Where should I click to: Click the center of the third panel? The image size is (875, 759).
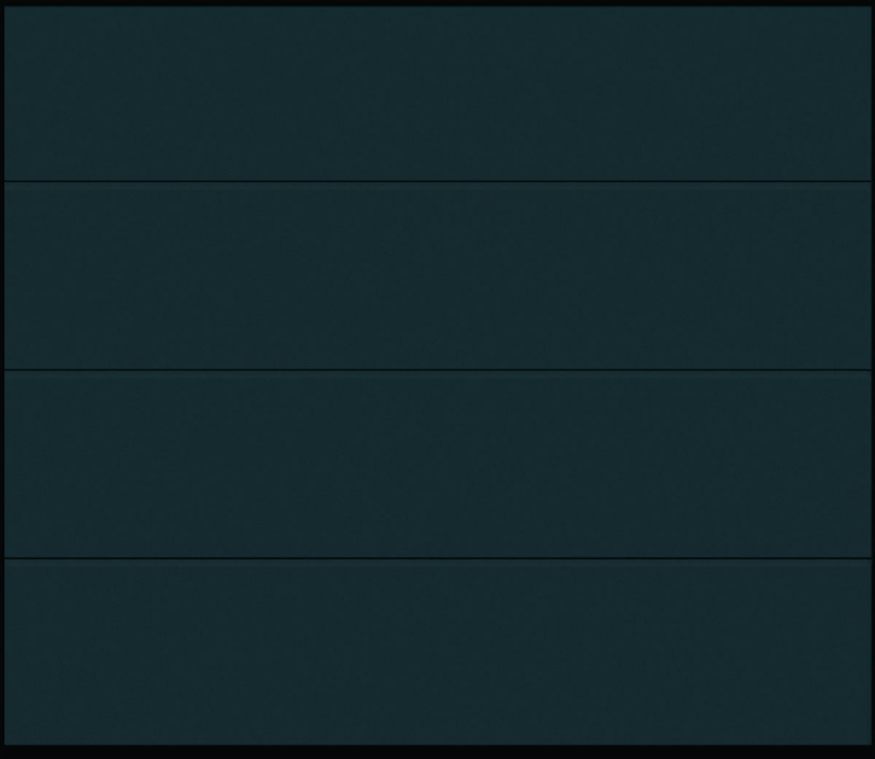tap(437, 464)
